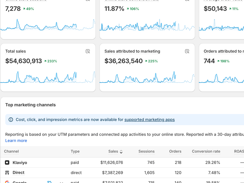Click the Sales column header
This screenshot has width=244, height=183.
click(x=113, y=151)
